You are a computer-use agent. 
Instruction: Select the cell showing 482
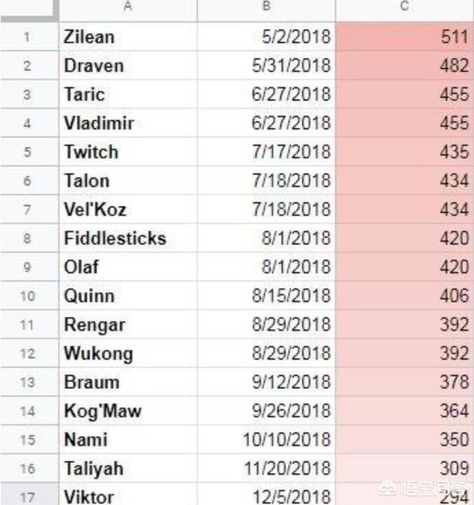coord(404,66)
